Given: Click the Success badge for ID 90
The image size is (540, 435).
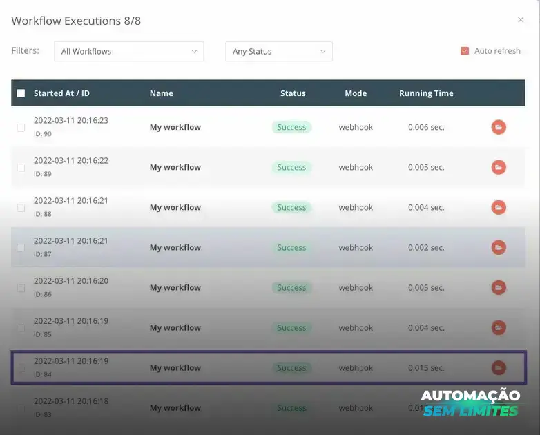Looking at the screenshot, I should tap(291, 127).
